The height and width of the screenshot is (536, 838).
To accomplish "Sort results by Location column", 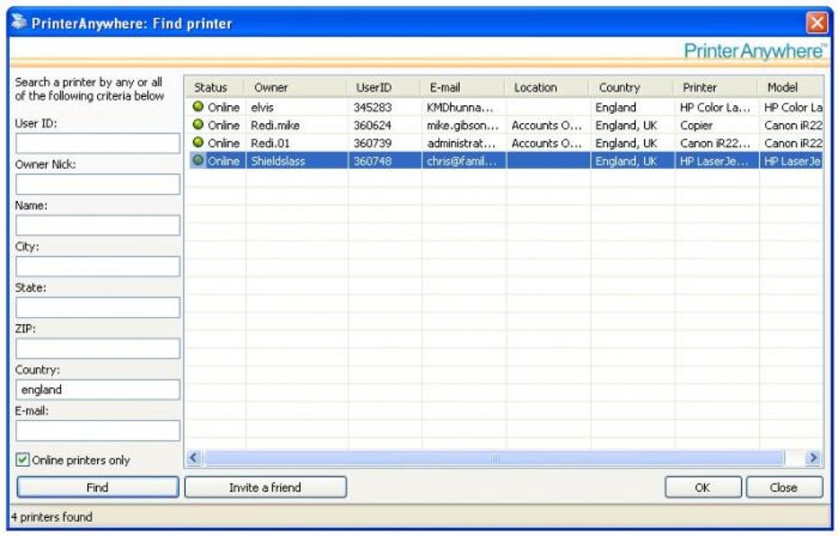I will tap(546, 87).
